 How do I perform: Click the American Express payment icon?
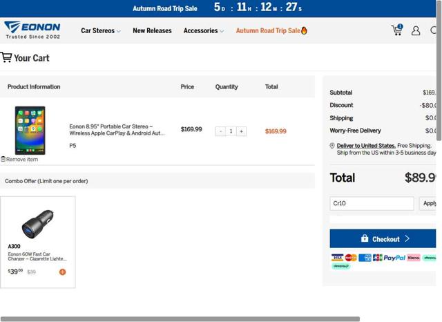[365, 258]
